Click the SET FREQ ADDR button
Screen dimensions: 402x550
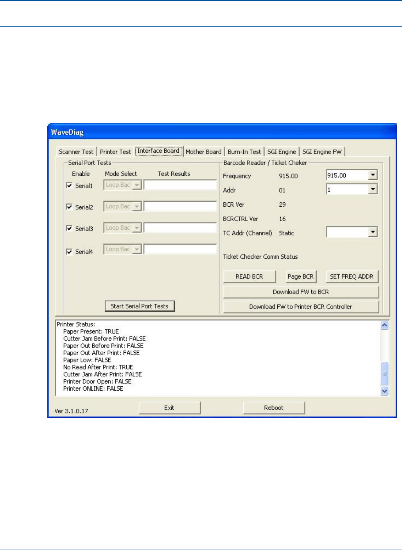352,276
